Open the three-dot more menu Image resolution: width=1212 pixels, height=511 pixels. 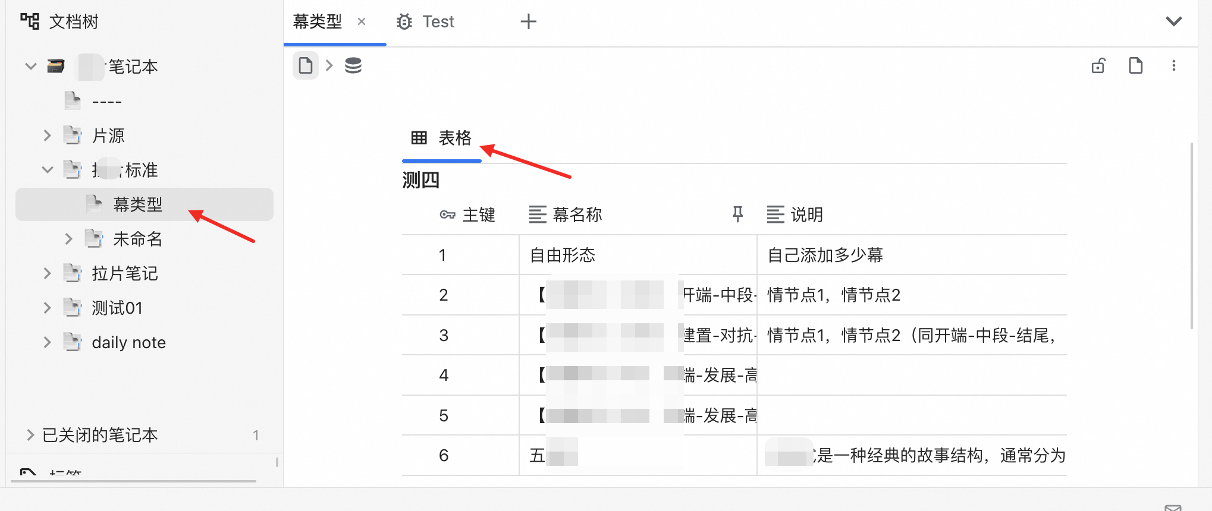coord(1174,65)
